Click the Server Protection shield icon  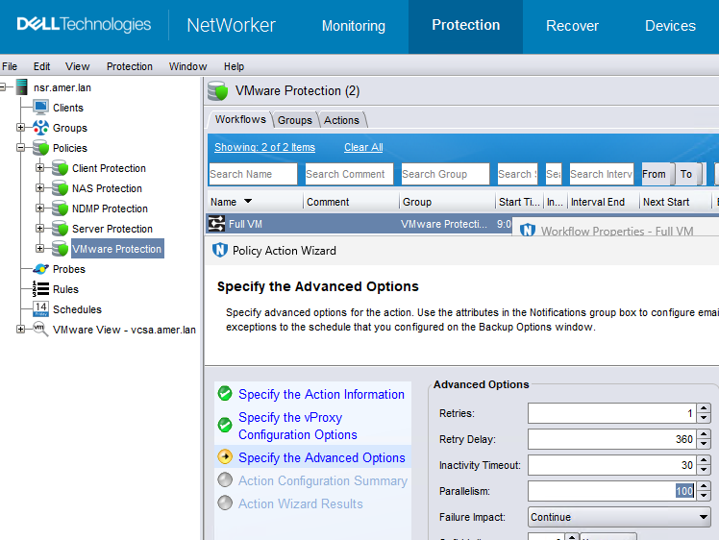point(60,229)
